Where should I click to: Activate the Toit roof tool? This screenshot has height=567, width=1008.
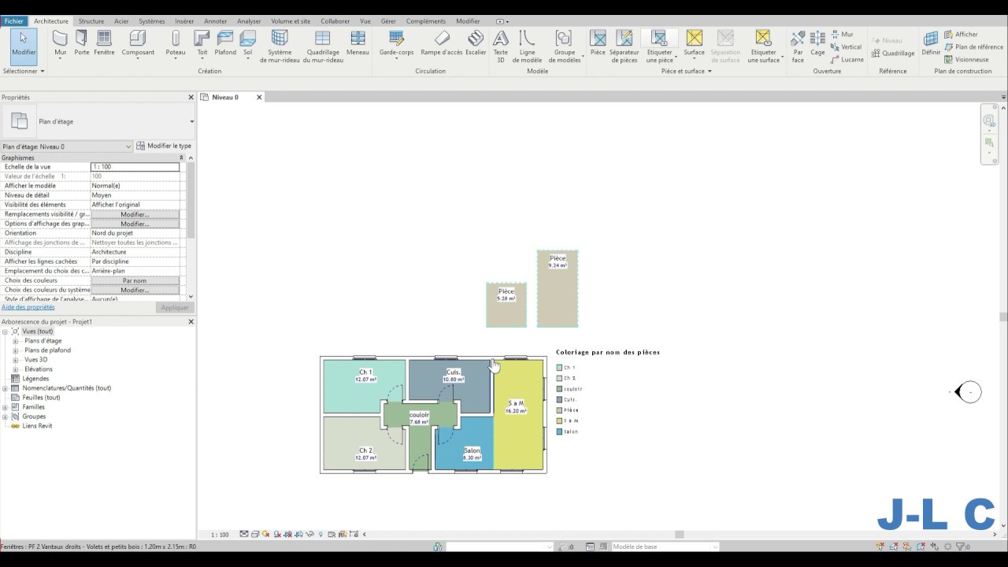202,43
